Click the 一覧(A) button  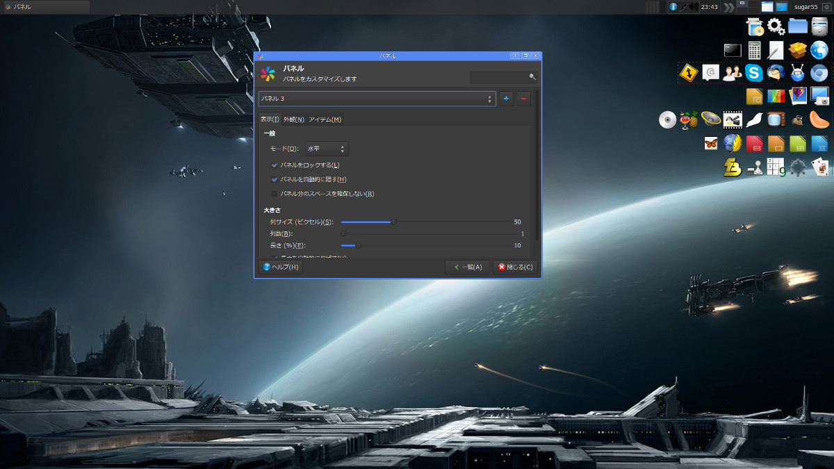[x=468, y=268]
